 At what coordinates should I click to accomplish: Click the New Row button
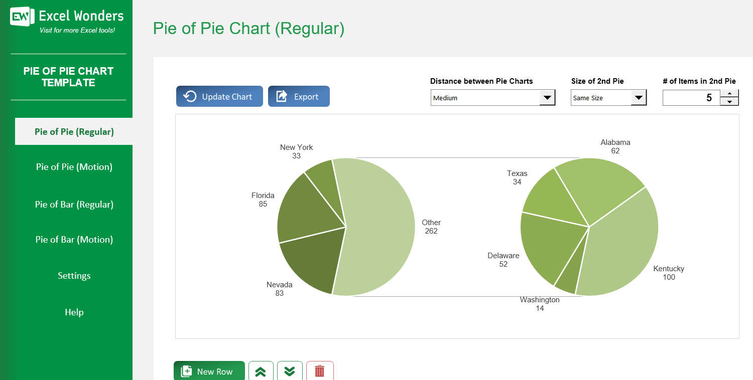click(209, 371)
